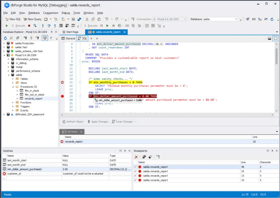
Task: Click the Paste icon in the toolbar
Action: click(99, 19)
